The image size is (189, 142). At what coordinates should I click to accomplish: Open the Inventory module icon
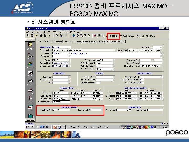tap(30, 64)
